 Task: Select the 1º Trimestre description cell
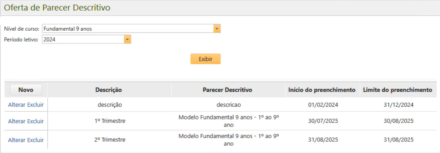[110, 121]
